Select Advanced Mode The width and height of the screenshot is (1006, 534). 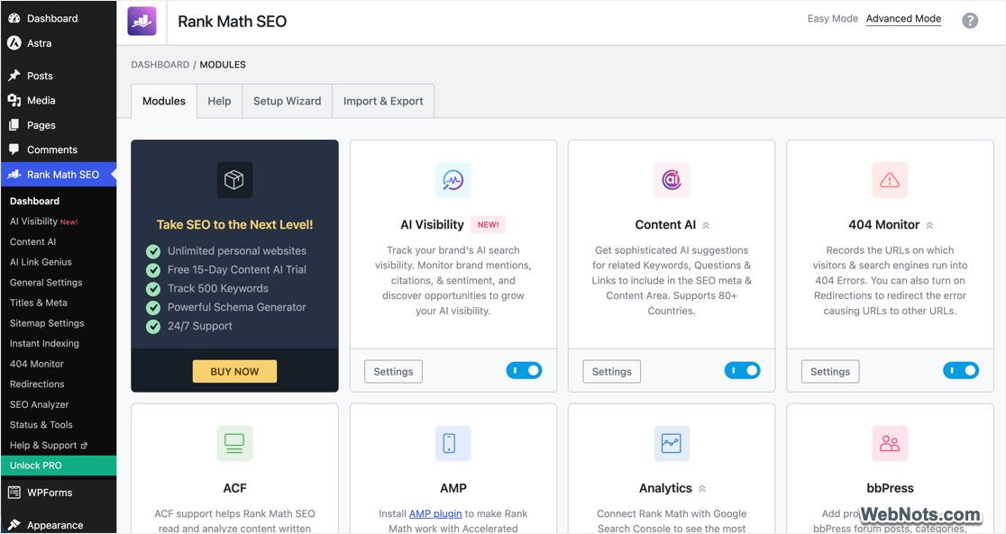(903, 19)
